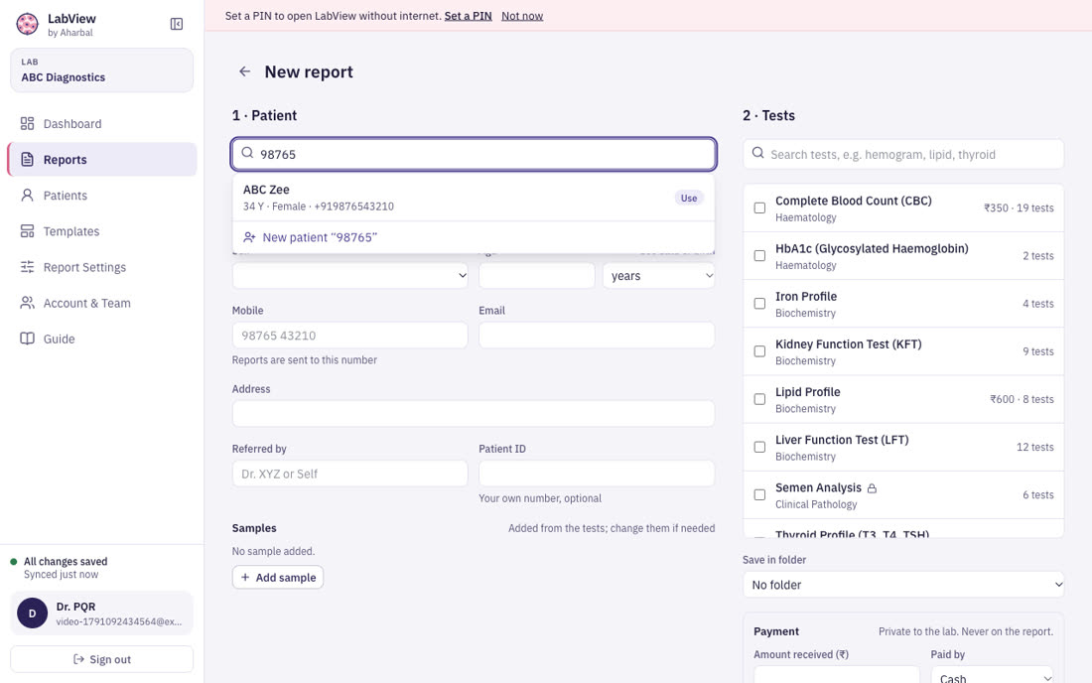Select the Iron Profile checkbox
Screen dimensions: 1092x683
point(759,304)
